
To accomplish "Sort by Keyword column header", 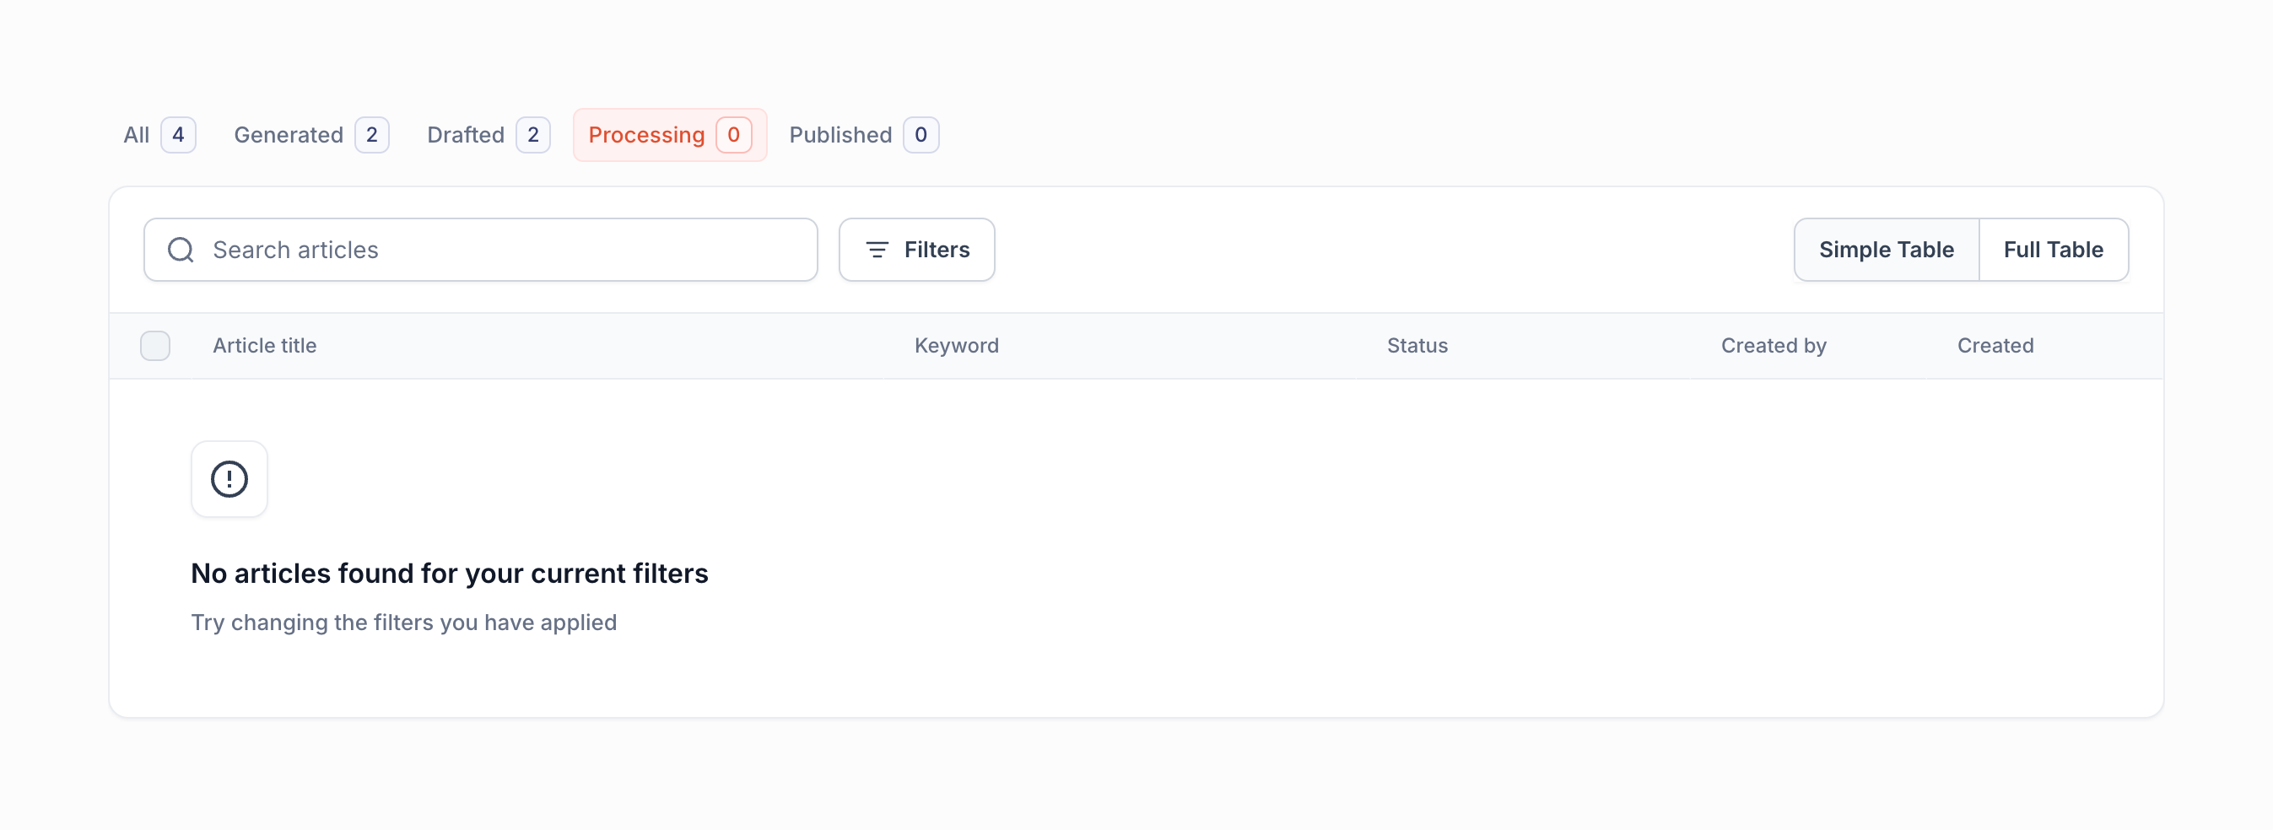I will pyautogui.click(x=957, y=346).
